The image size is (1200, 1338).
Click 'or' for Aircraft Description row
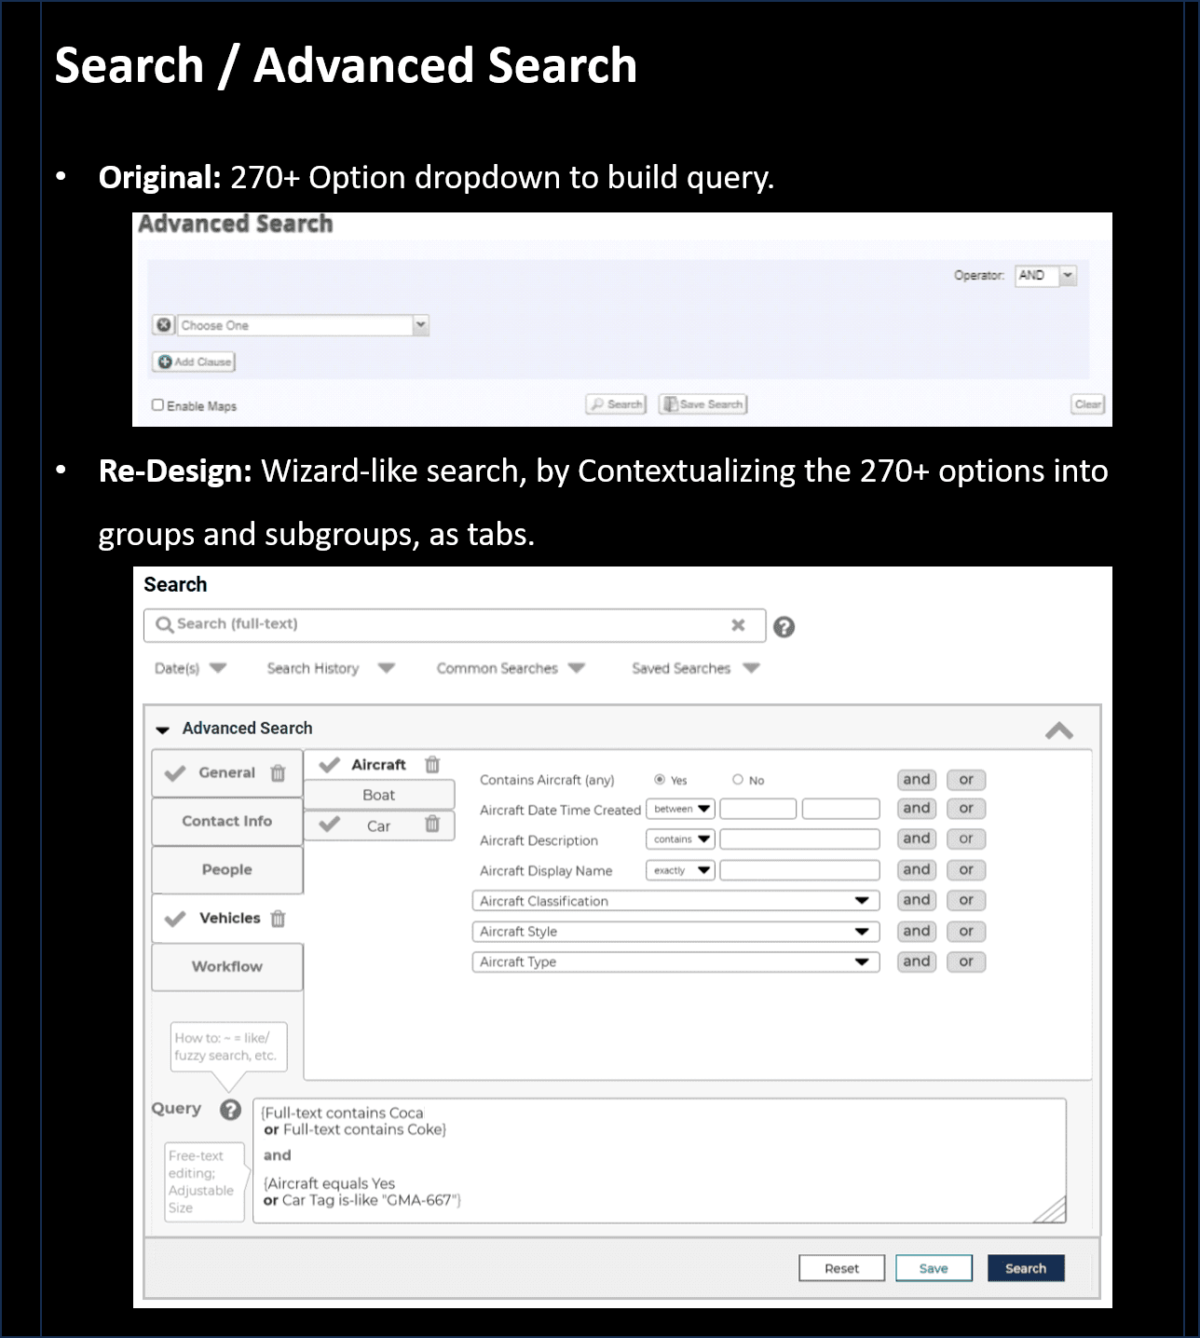(x=966, y=840)
